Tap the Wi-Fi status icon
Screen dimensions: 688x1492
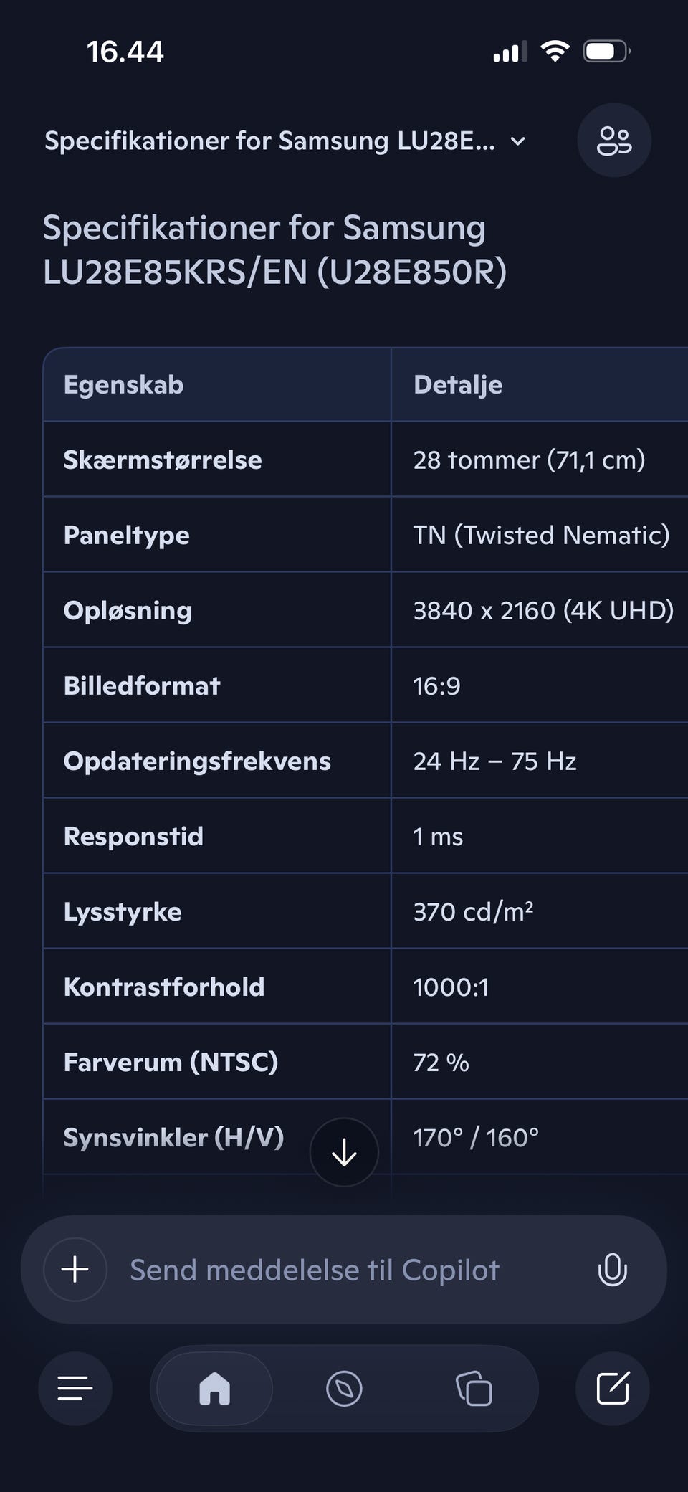pyautogui.click(x=555, y=52)
